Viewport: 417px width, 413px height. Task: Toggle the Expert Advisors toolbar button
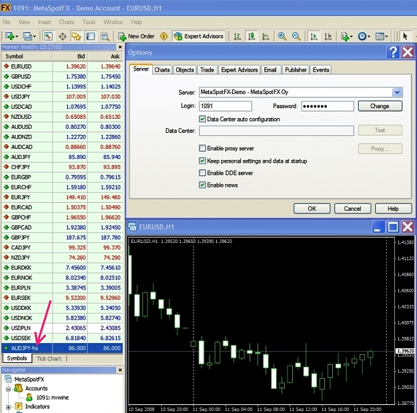[x=198, y=36]
